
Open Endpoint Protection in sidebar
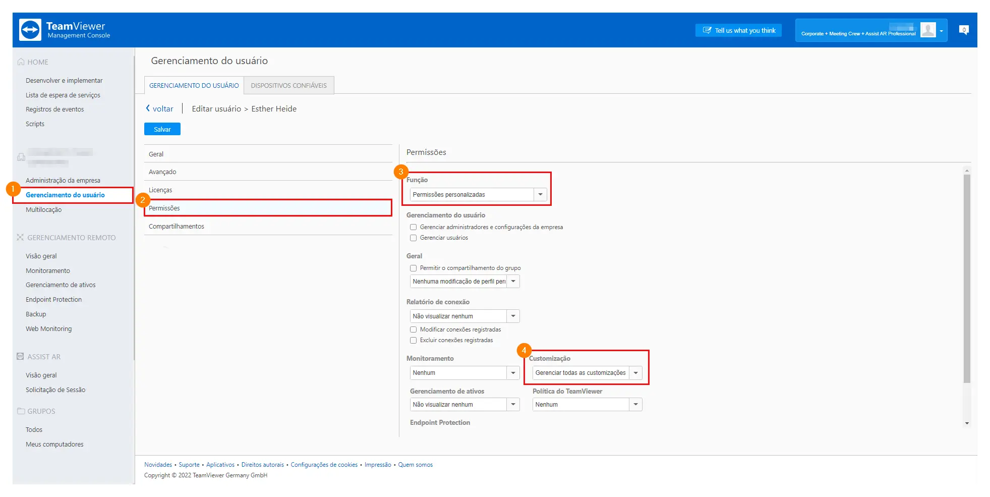tap(53, 299)
